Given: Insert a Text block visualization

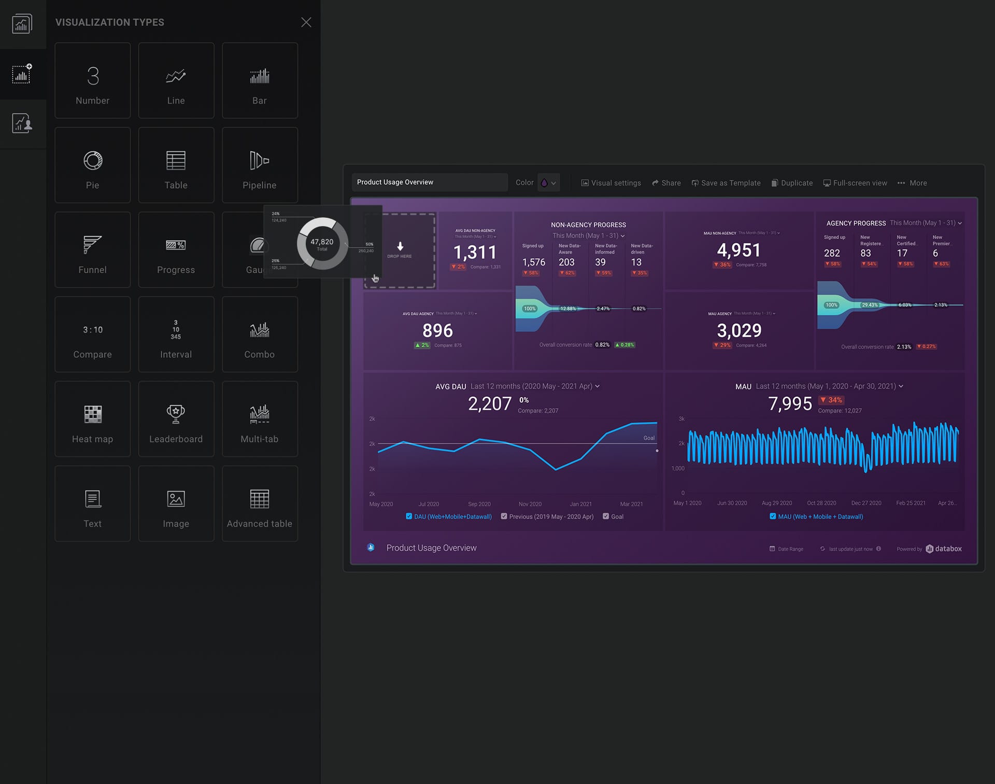Looking at the screenshot, I should (x=92, y=503).
